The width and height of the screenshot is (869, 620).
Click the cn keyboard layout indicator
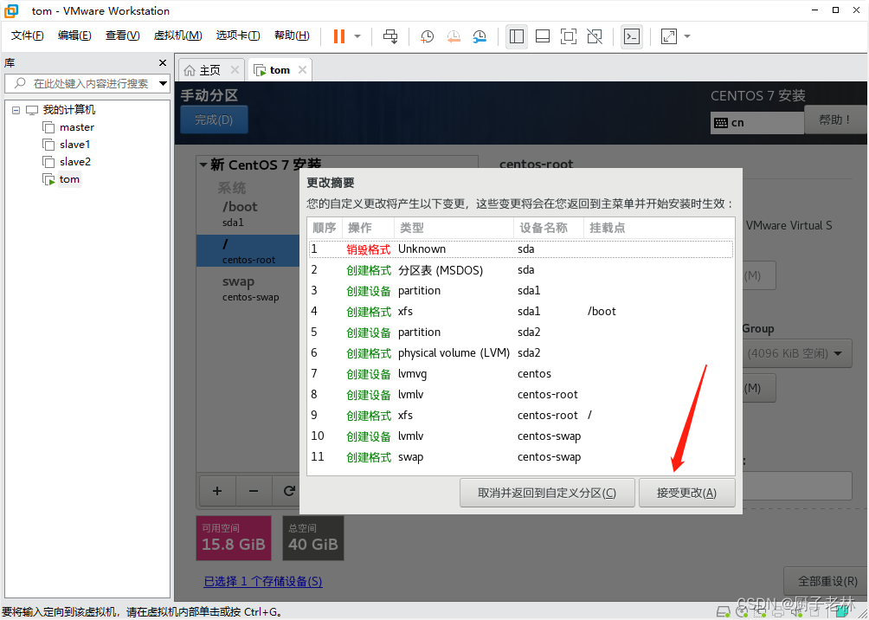coord(757,123)
